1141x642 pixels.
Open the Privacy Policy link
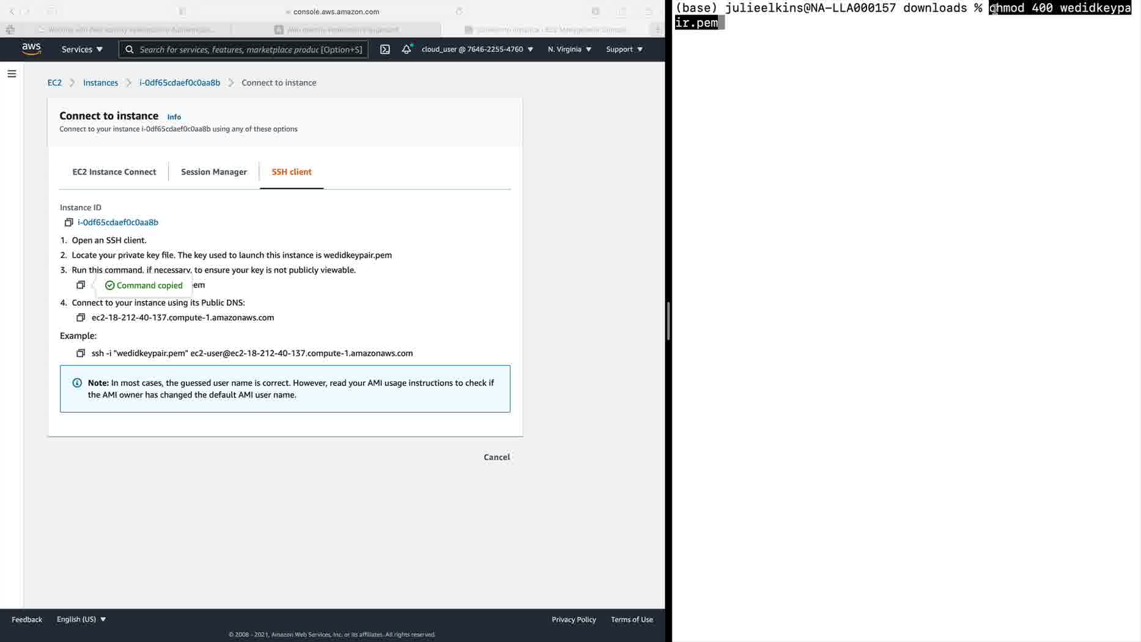pos(574,619)
